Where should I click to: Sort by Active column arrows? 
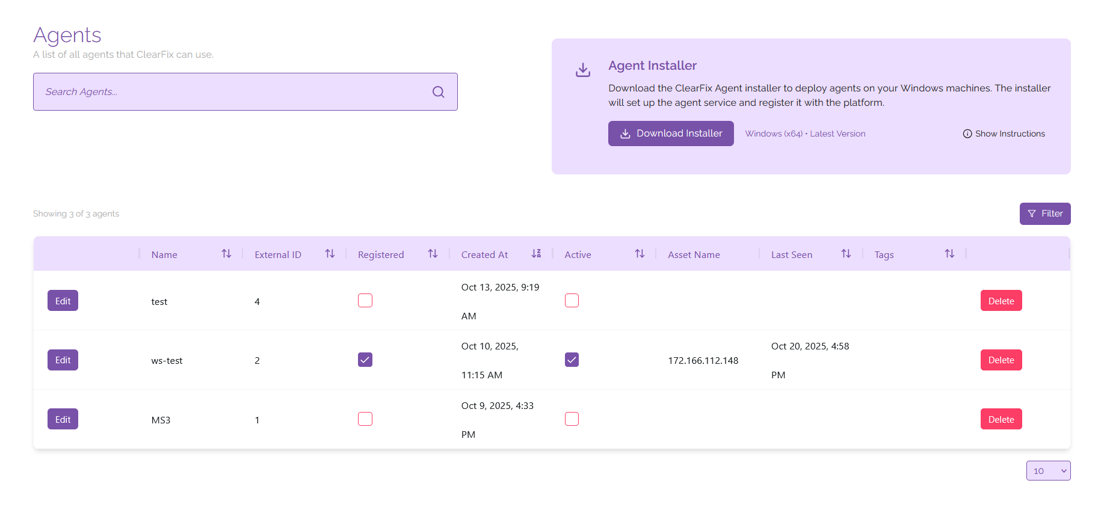tap(640, 254)
